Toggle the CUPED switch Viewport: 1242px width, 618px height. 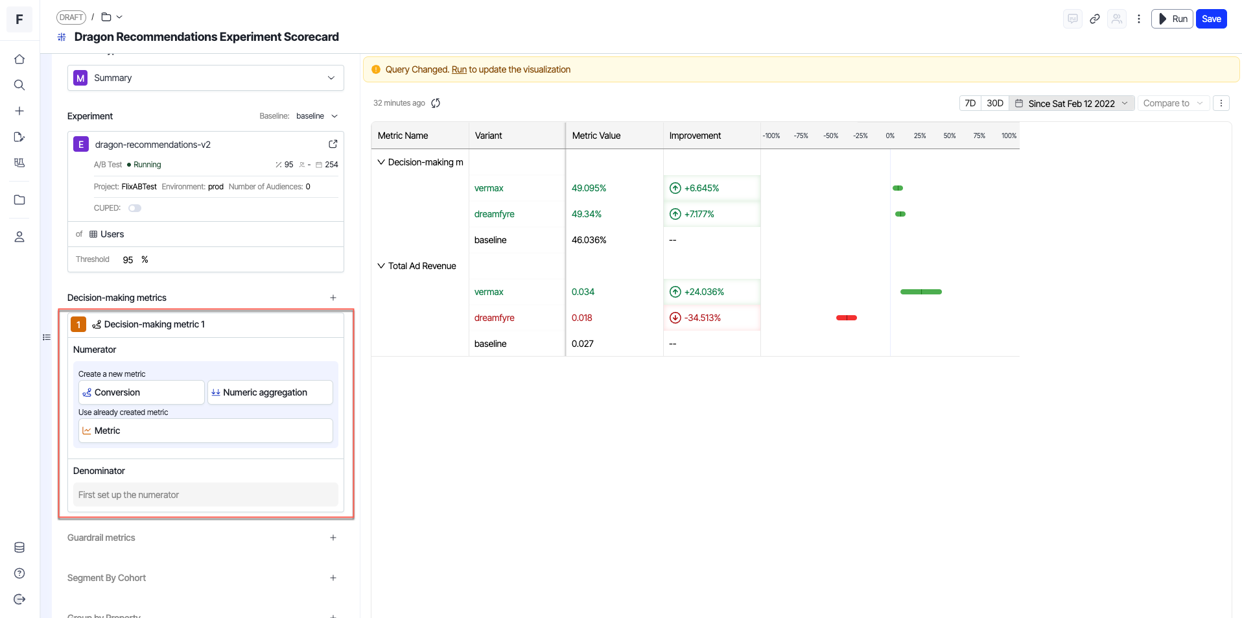(x=135, y=208)
